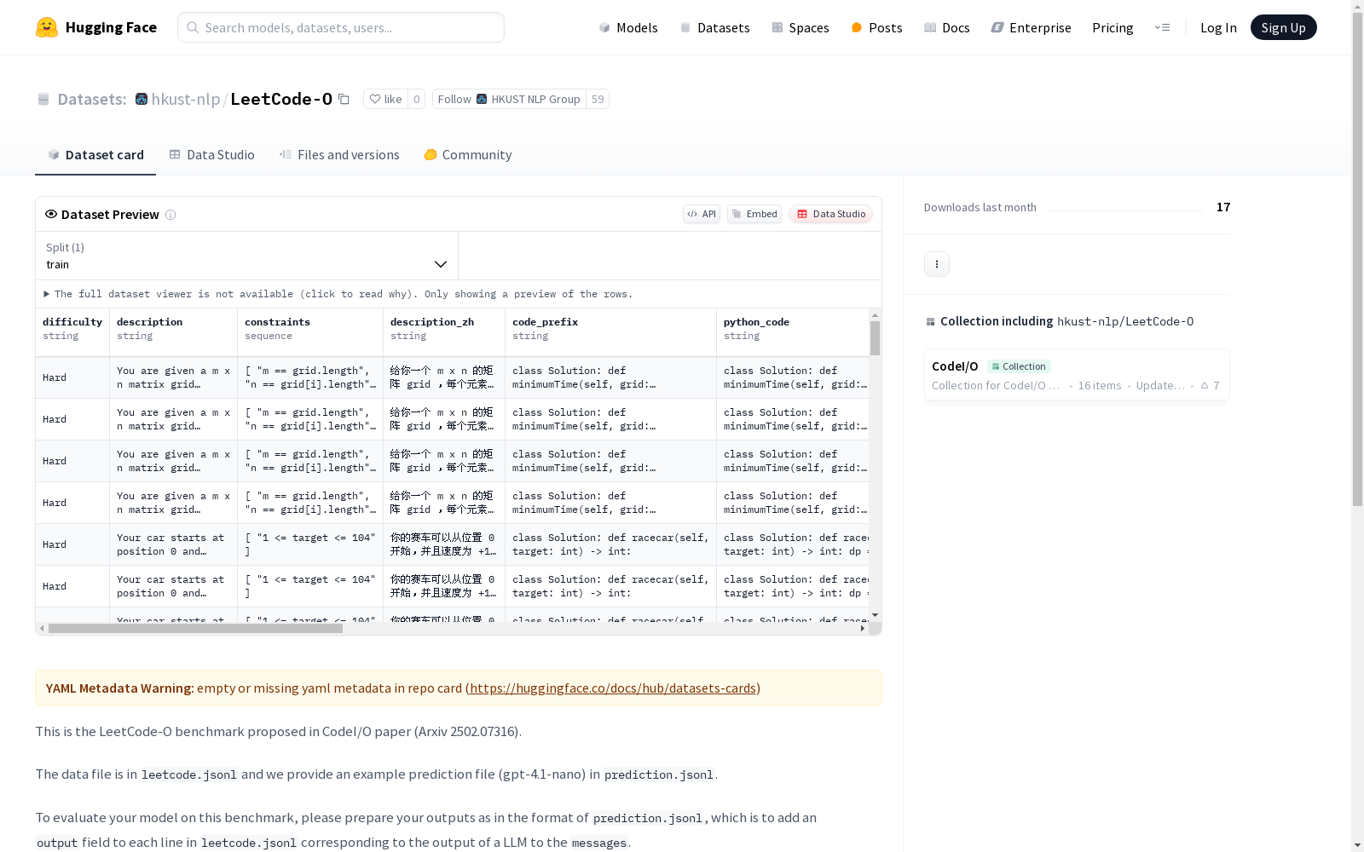Click the follower count 59
Image resolution: width=1364 pixels, height=852 pixels.
coord(598,99)
